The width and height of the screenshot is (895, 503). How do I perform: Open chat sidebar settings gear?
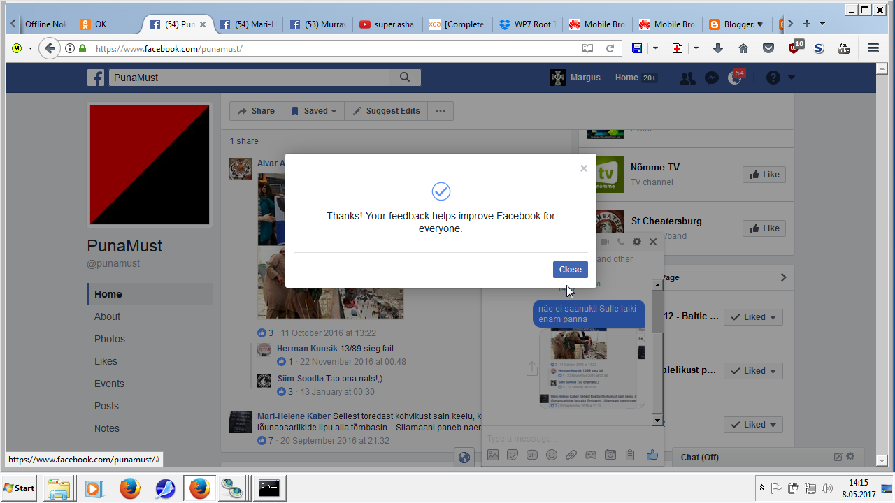[x=850, y=457]
